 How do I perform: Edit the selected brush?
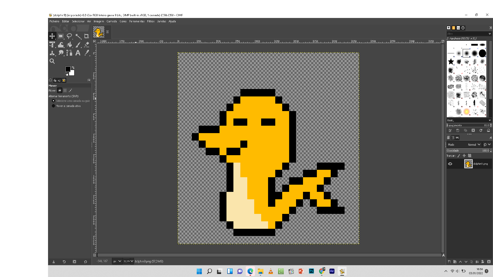pyautogui.click(x=450, y=131)
